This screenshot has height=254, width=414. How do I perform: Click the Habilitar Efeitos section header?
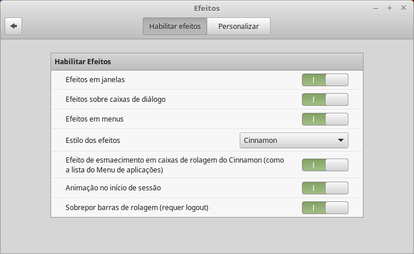[207, 61]
